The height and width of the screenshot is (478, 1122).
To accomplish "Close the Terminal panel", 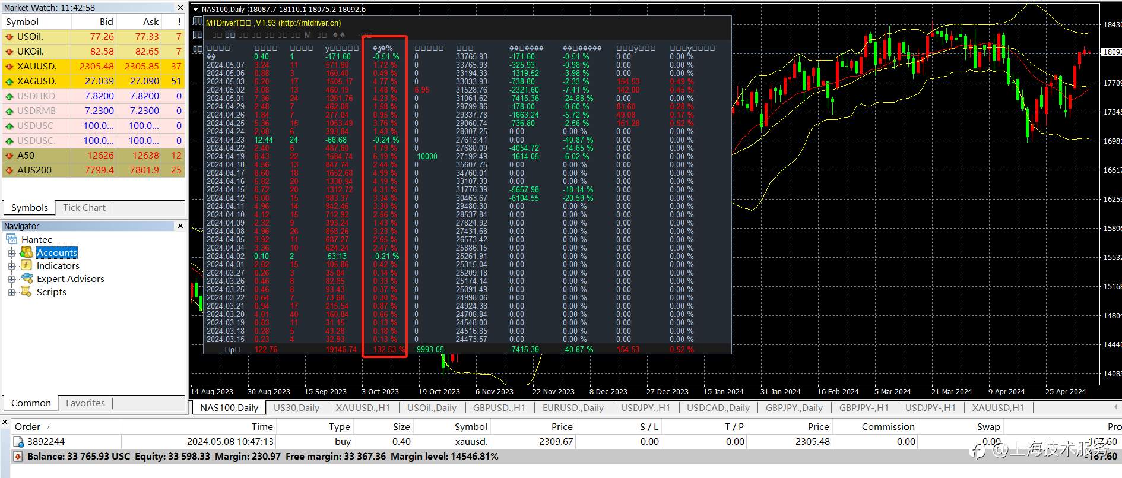I will click(5, 422).
